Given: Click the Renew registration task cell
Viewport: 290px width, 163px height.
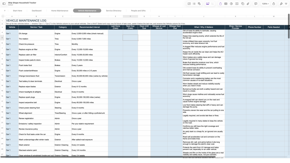Looking at the screenshot, I should click(x=36, y=117).
